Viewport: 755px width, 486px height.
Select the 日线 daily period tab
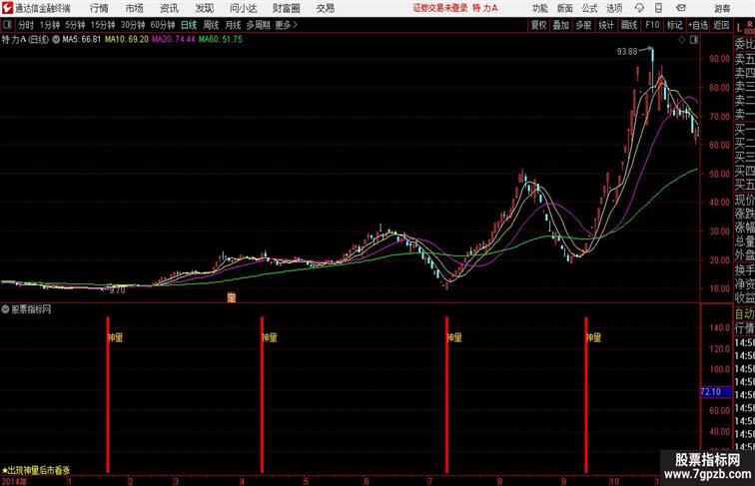(189, 25)
